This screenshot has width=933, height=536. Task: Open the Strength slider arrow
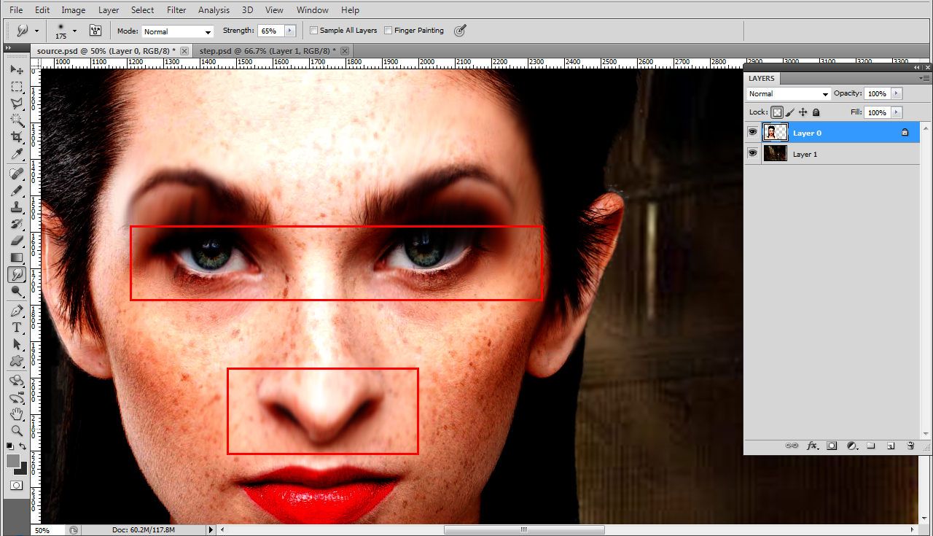click(289, 31)
